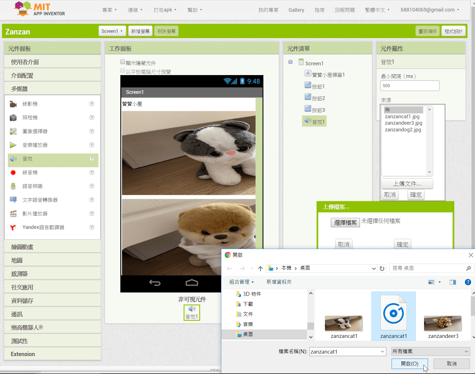Expand the 使用者介面 palette section
This screenshot has width=475, height=374.
(x=53, y=62)
